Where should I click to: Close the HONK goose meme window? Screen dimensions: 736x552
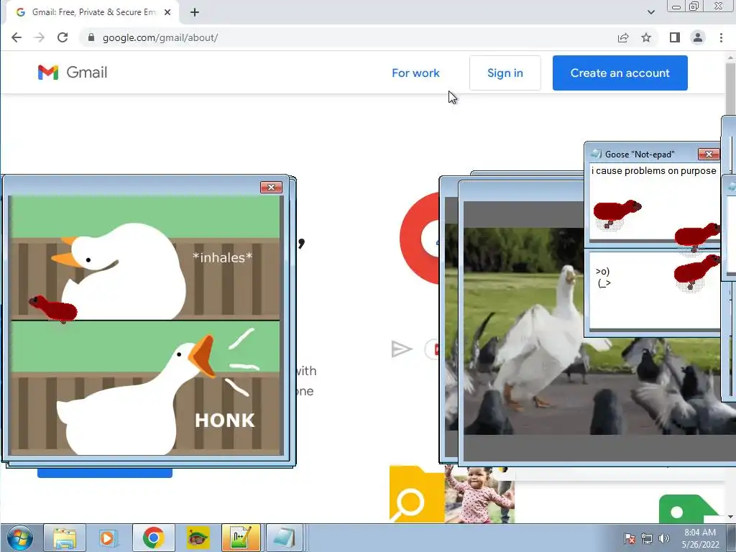[271, 188]
